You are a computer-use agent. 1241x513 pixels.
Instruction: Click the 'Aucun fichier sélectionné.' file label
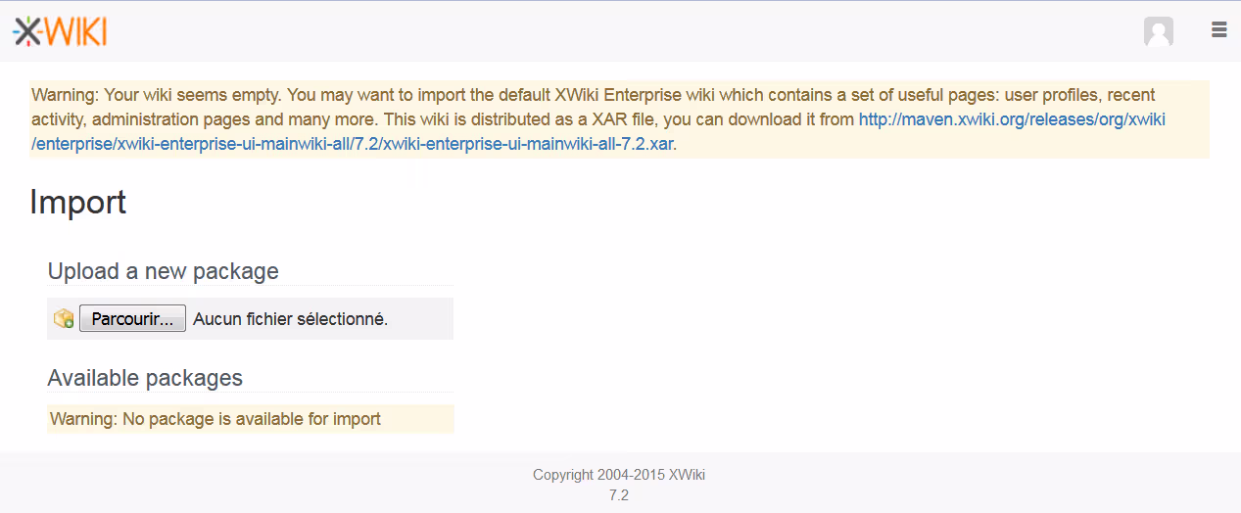point(290,319)
